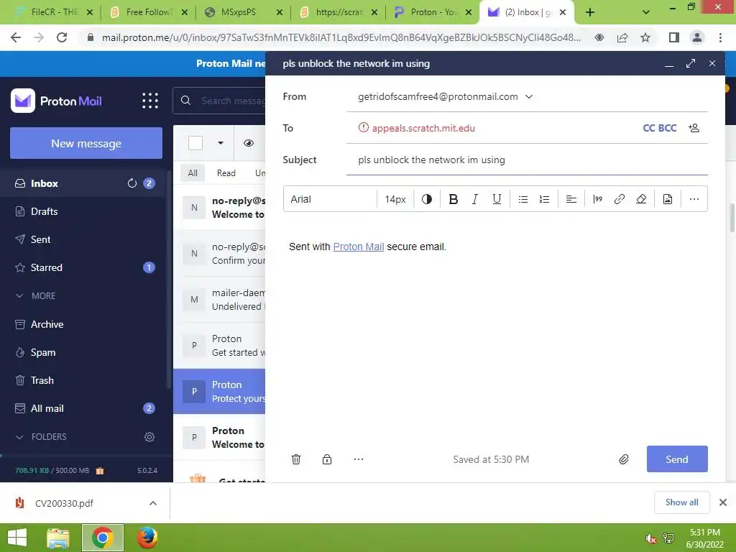Open the Windows Start menu

click(x=17, y=538)
